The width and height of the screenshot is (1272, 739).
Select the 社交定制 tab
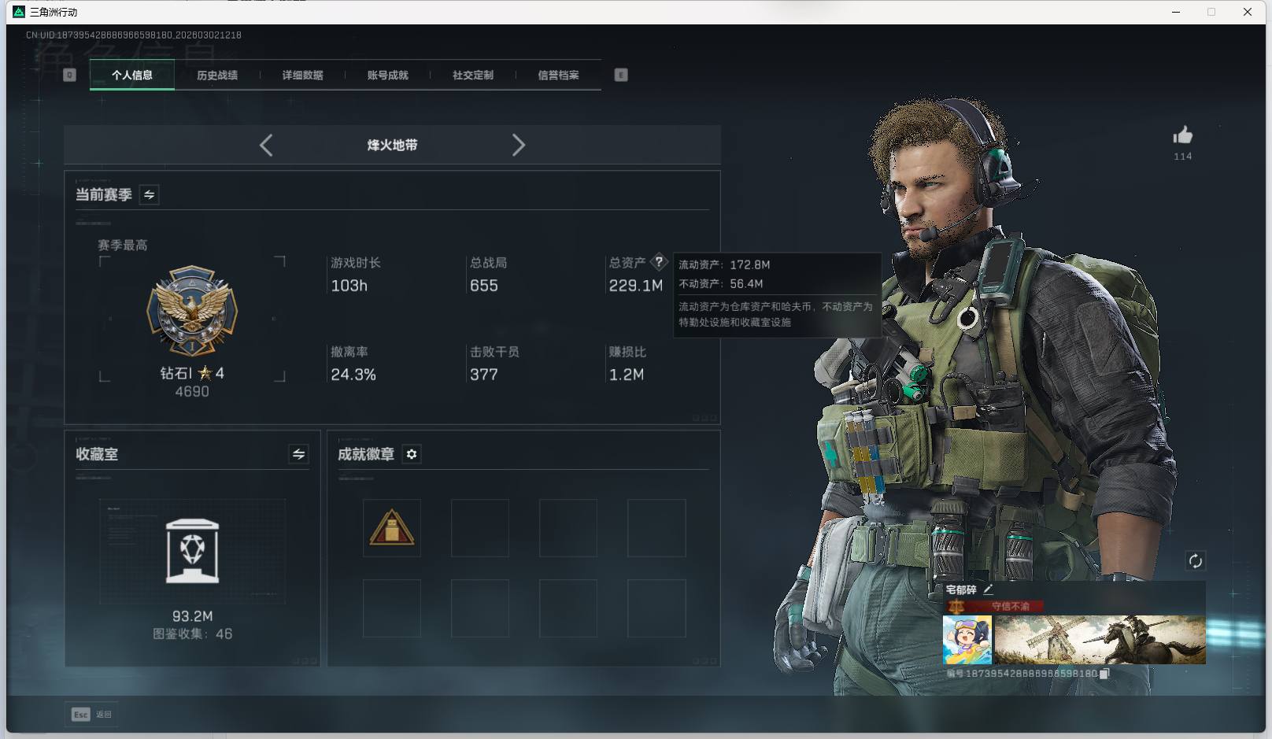472,75
